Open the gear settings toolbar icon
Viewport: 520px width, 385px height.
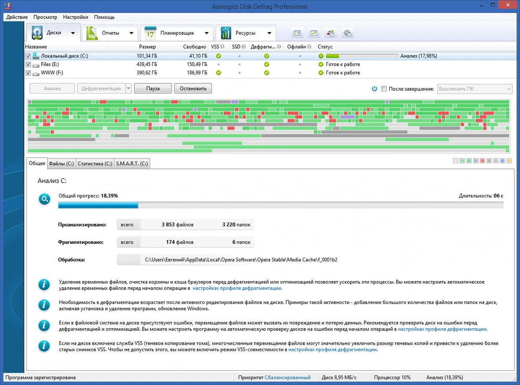[348, 33]
